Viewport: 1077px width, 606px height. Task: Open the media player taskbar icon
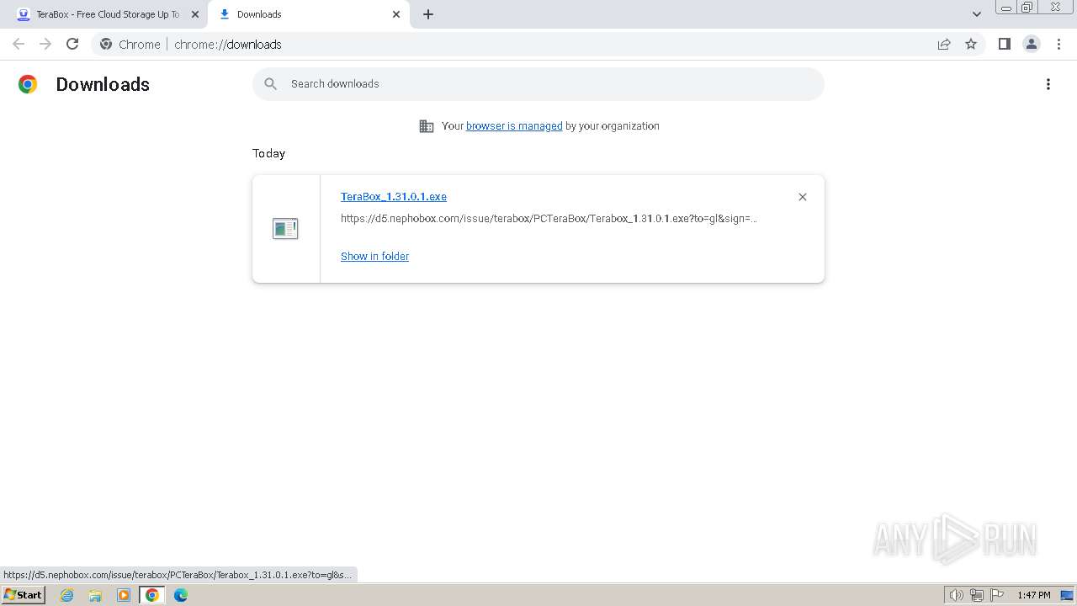coord(124,595)
